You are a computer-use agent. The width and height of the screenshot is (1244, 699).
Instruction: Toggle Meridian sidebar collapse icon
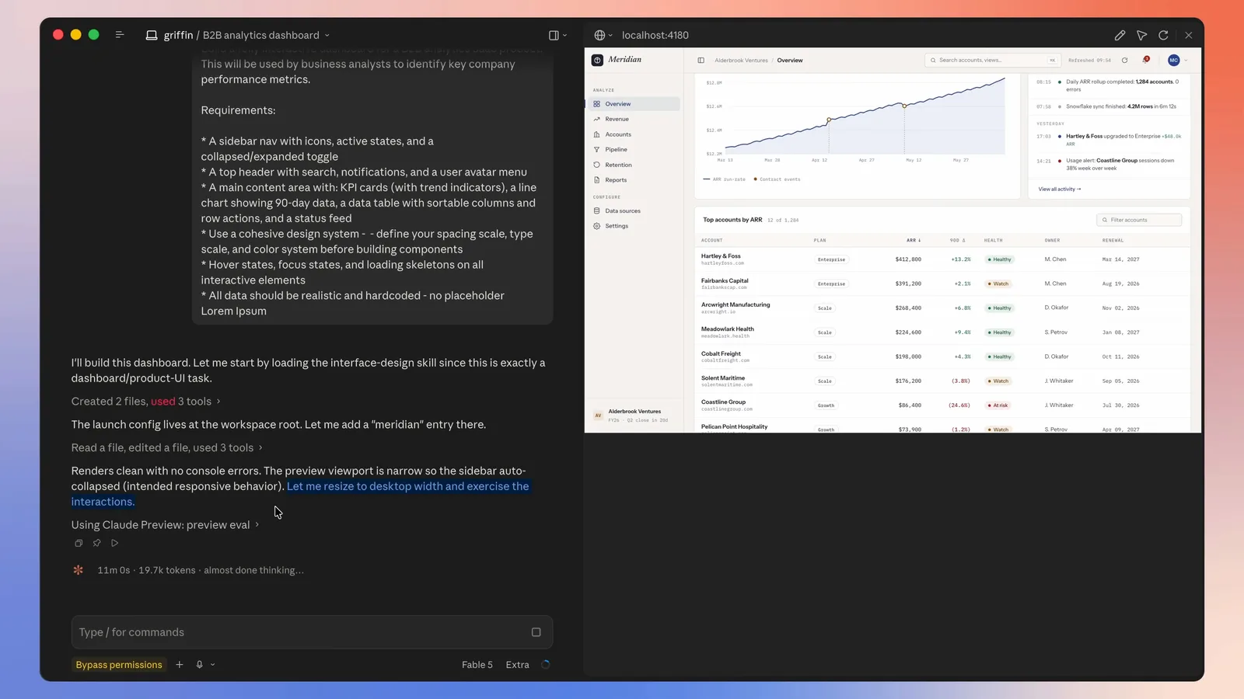point(701,60)
